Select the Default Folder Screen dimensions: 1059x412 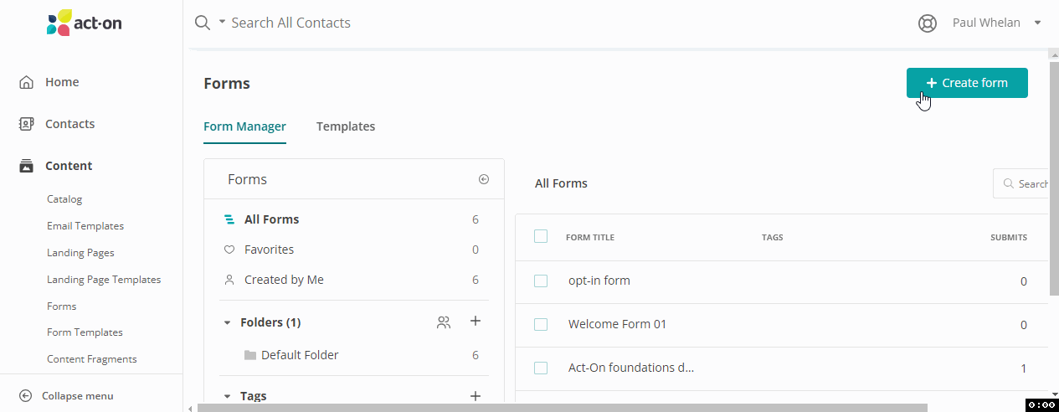tap(299, 355)
